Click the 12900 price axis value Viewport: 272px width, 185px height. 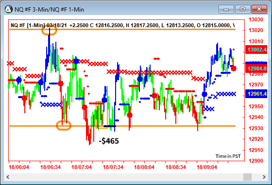point(256,161)
